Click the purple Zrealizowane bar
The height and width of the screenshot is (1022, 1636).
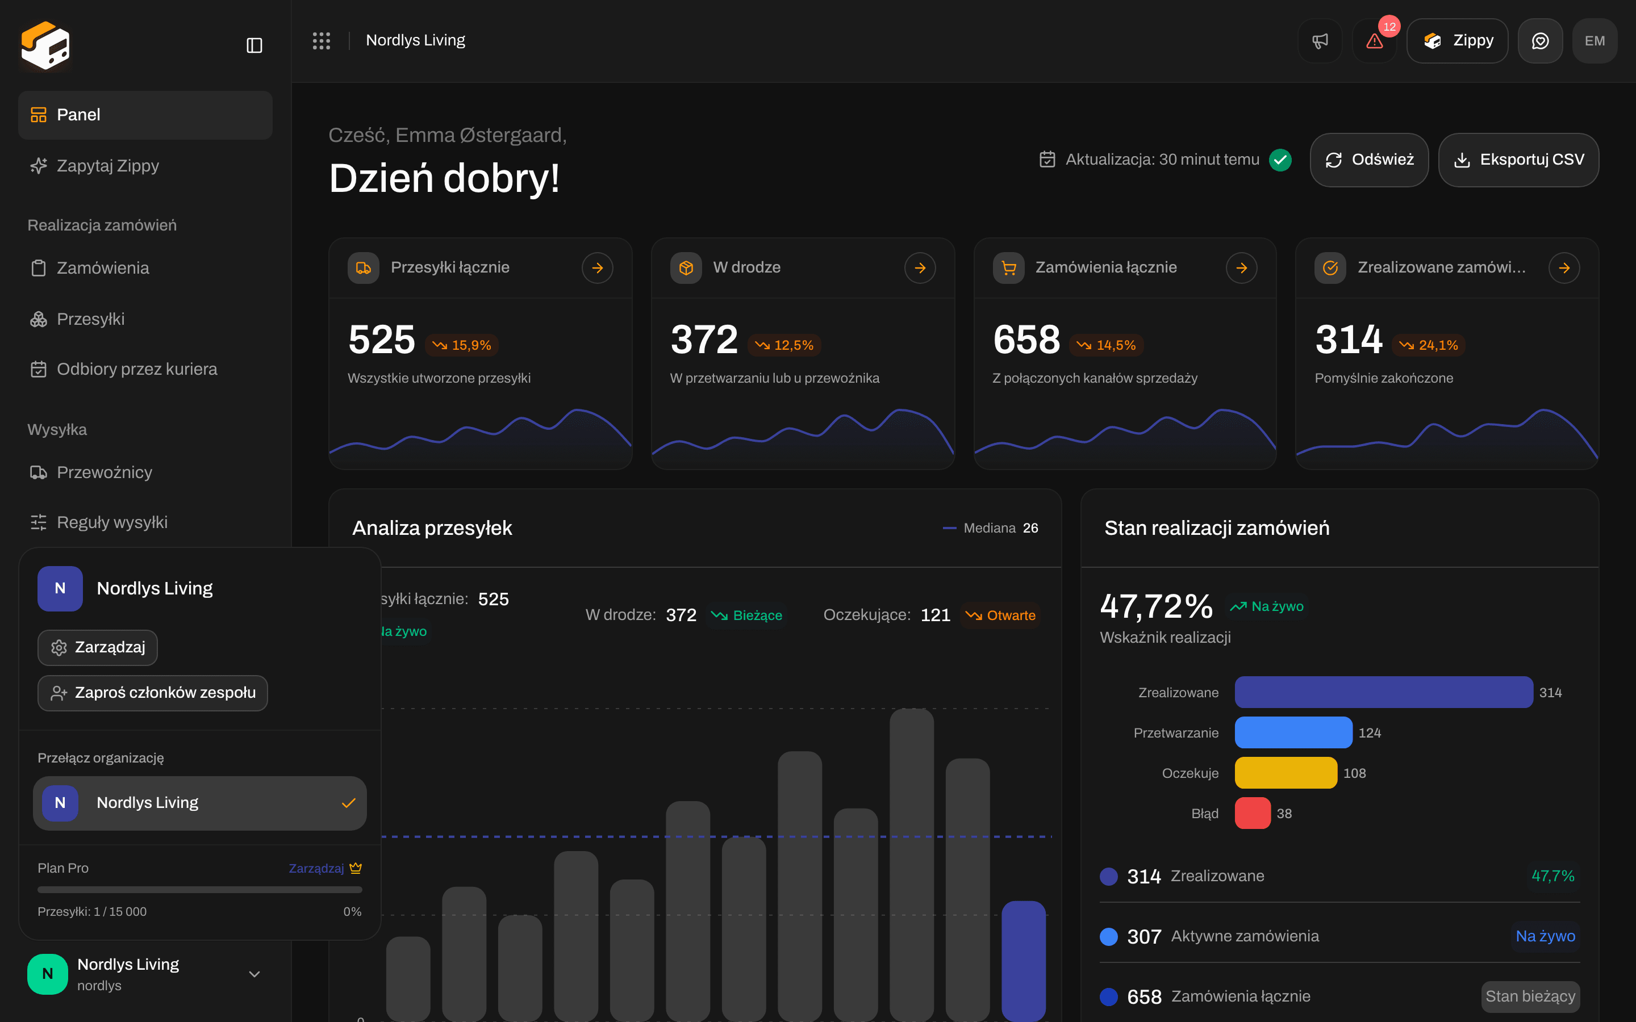point(1384,692)
